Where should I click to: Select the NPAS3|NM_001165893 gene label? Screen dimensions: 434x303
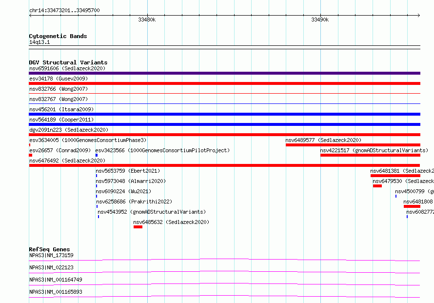click(56, 292)
